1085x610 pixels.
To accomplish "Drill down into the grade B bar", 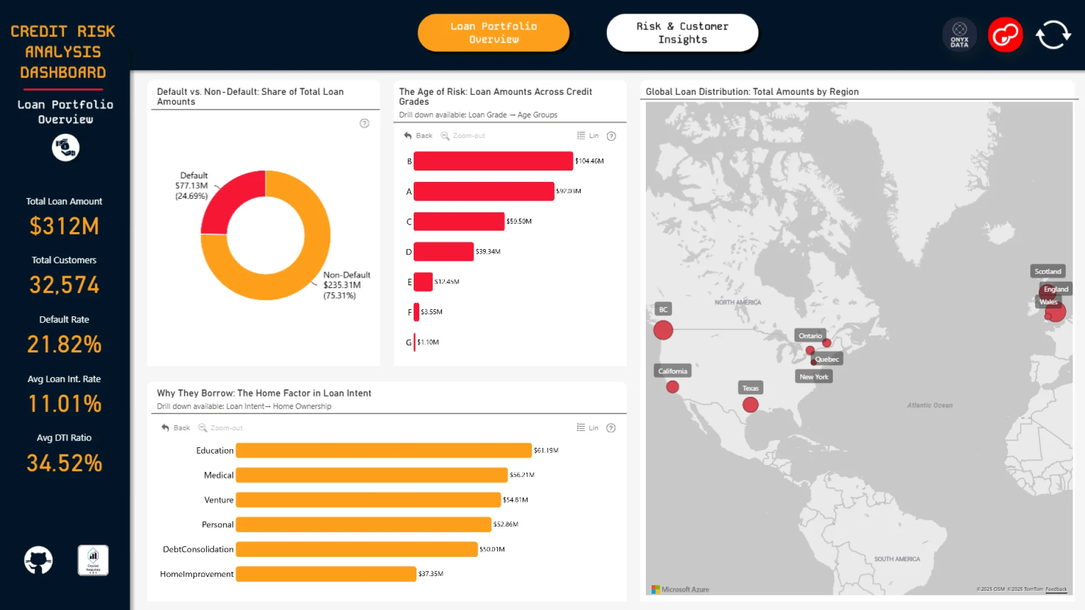I will [493, 161].
